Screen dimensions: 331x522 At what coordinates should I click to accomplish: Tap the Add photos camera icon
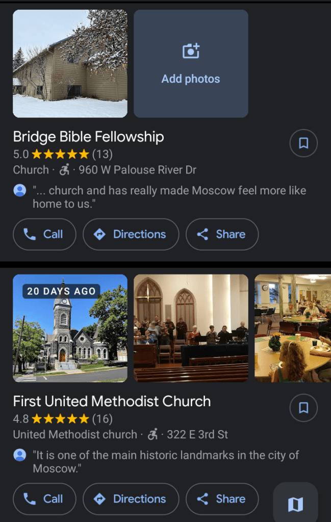click(x=191, y=52)
